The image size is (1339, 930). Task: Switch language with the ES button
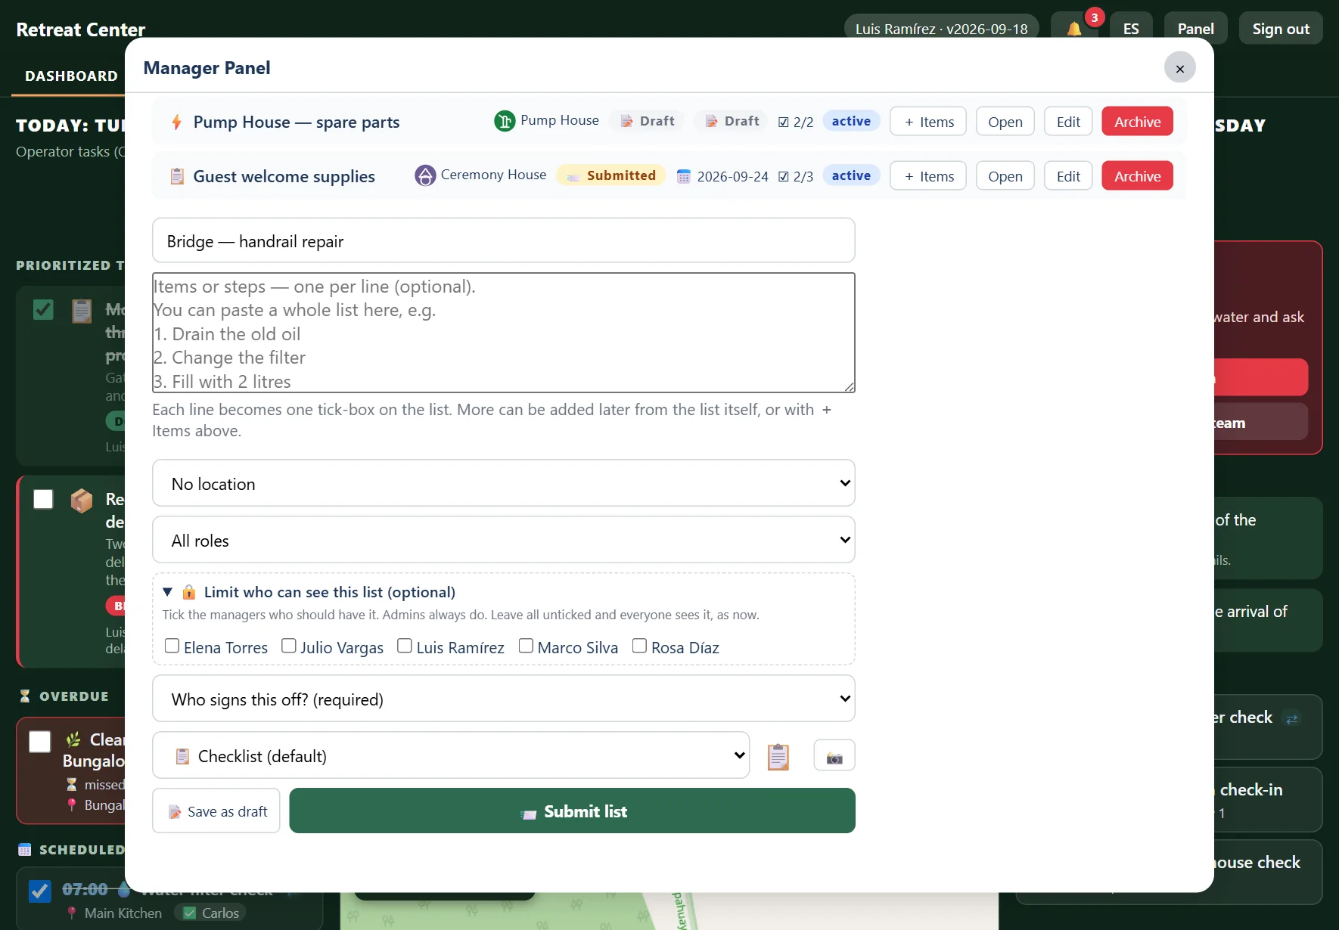click(1131, 29)
